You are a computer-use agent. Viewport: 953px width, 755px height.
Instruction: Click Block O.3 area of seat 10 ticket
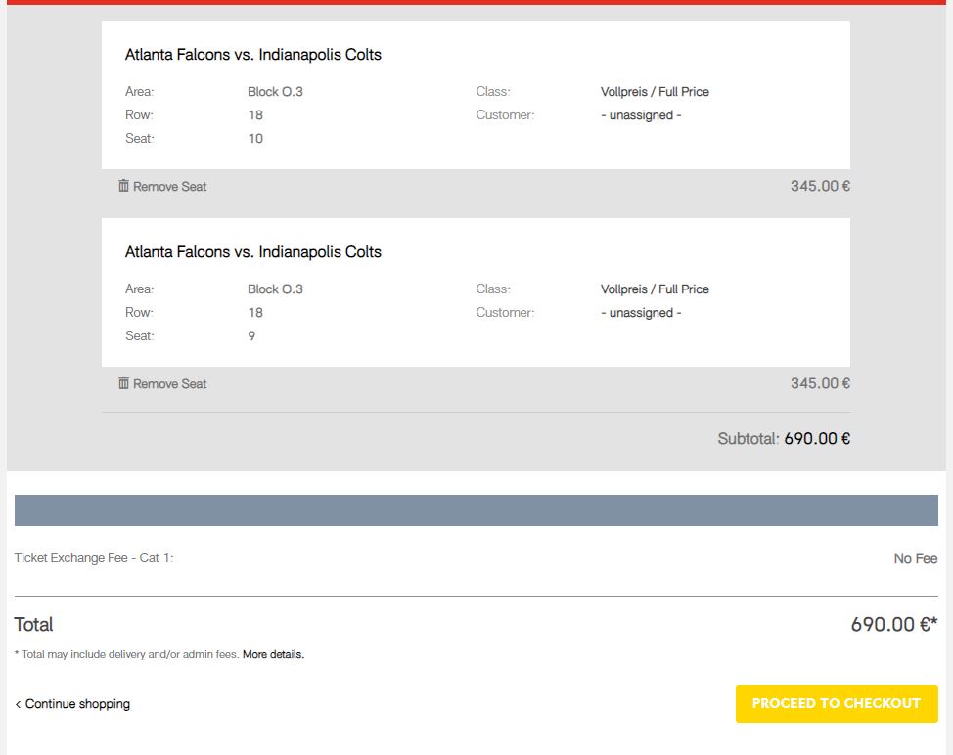click(275, 92)
